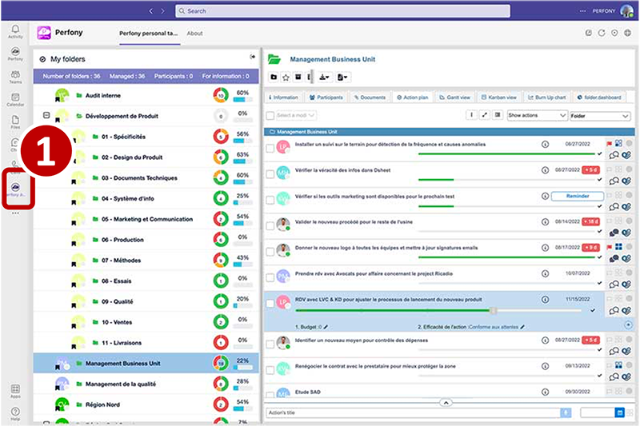Screen dimensions: 640x426
Task: Select the 07 - Méthodes folder
Action: pos(122,261)
